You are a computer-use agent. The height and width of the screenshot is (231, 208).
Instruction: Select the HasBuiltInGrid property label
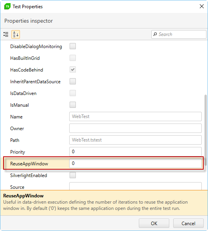[25, 58]
